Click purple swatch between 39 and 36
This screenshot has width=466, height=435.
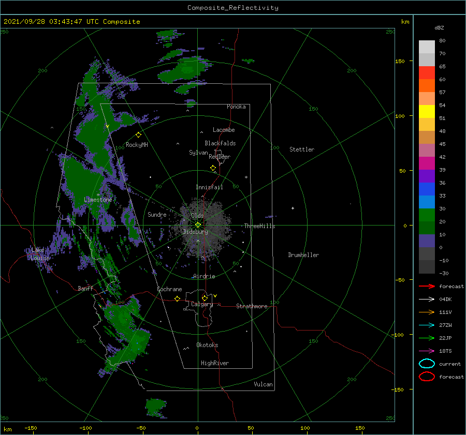427,176
